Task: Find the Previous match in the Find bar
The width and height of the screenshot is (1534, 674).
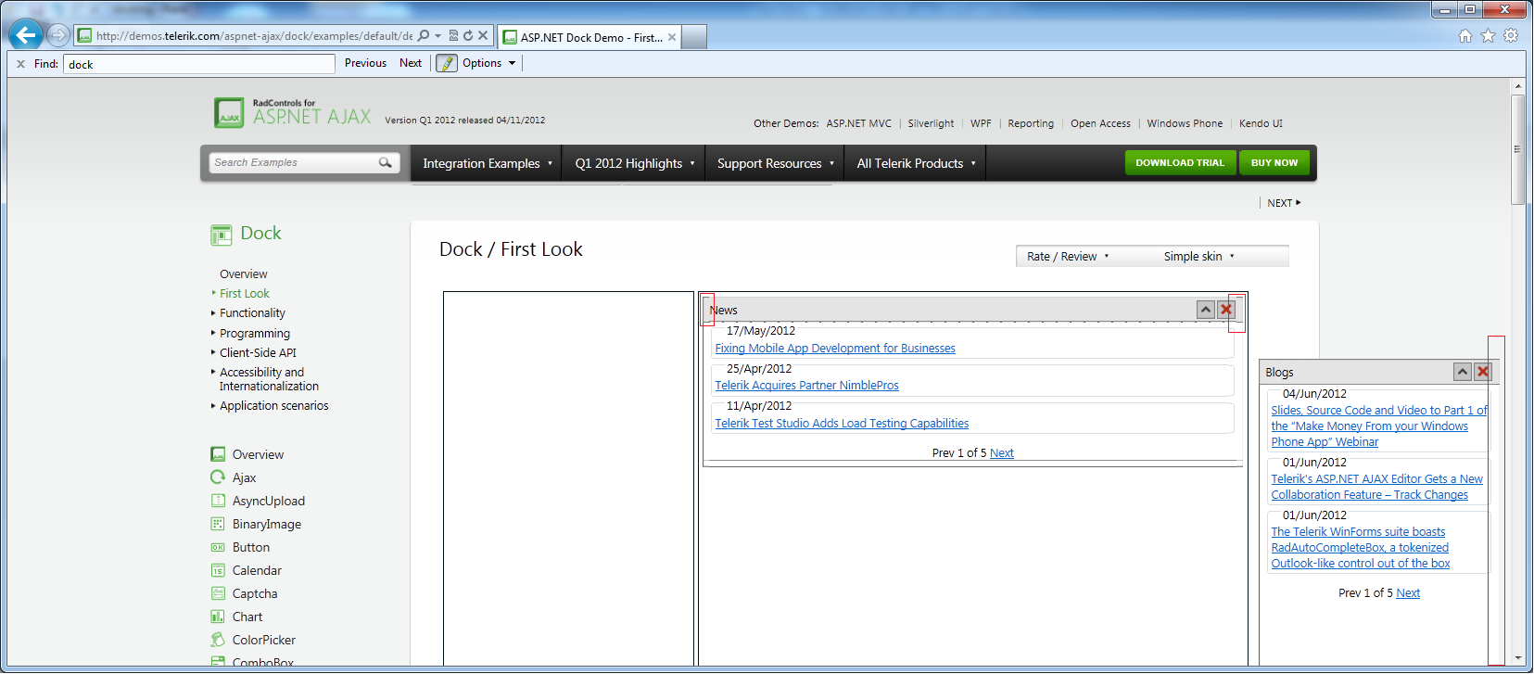Action: pos(365,63)
